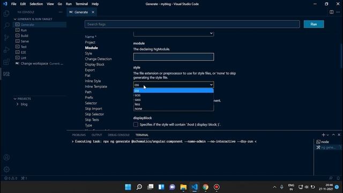Viewport: 343px width, 193px height.
Task: Open Google Chrome from taskbar
Action: coord(205,187)
